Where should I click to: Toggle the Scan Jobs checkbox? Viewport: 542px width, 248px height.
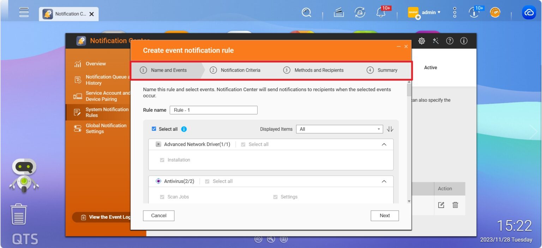[162, 197]
